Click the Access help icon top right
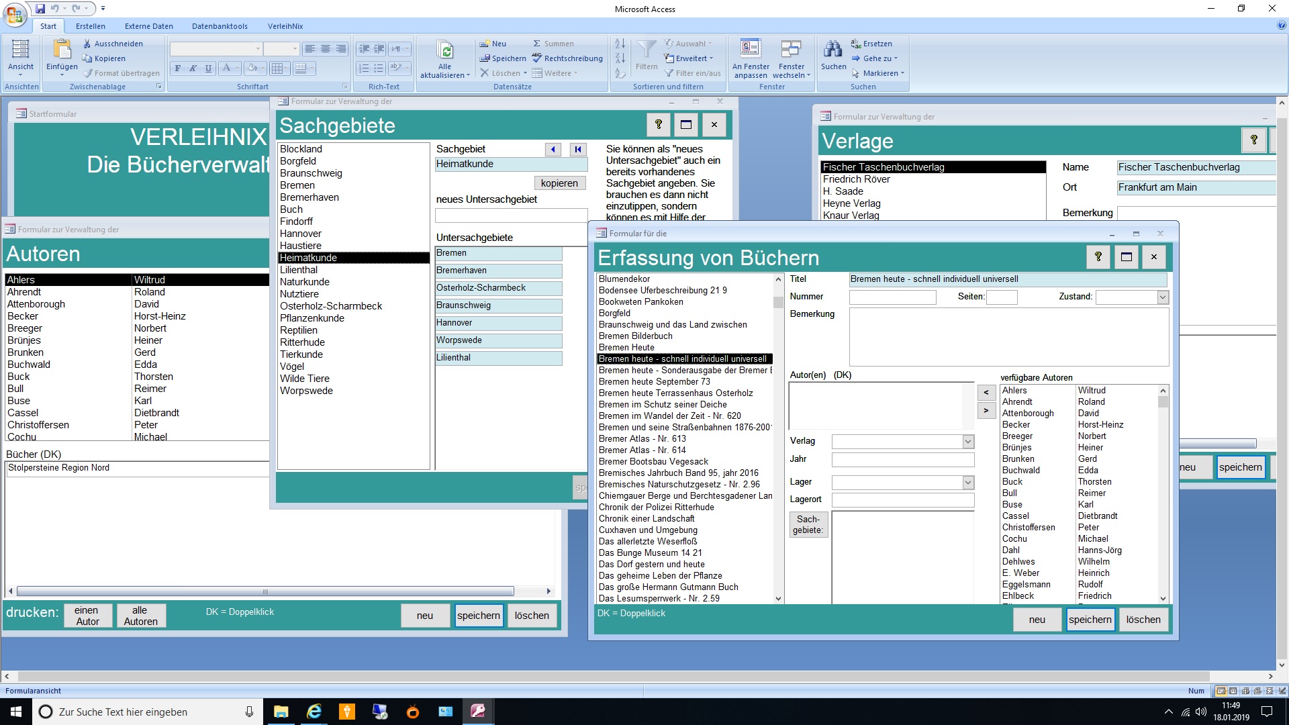The height and width of the screenshot is (725, 1289). (x=1282, y=26)
